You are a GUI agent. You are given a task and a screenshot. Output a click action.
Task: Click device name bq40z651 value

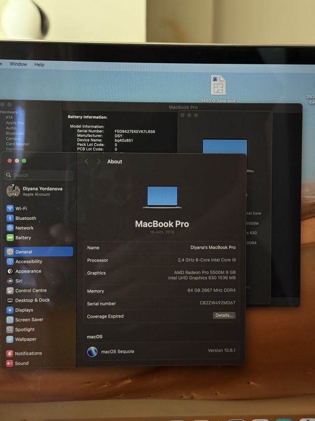tap(123, 141)
